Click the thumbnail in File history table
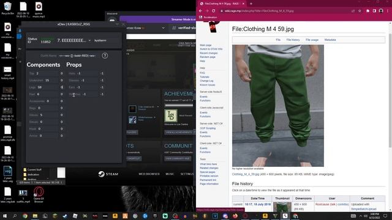Image resolution: width=392 pixels, height=220 pixels. coord(282,207)
